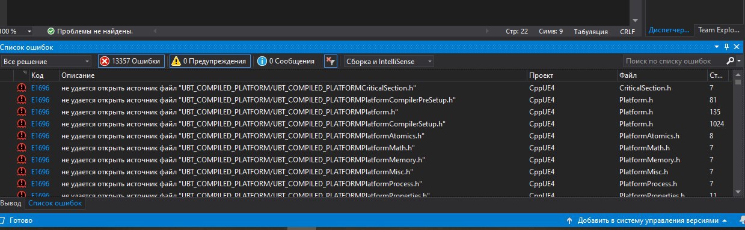Select the UBT_COMPILED_PLATFORMPlatformCompilerPreSetup.h error description
745x230 pixels.
click(x=258, y=100)
